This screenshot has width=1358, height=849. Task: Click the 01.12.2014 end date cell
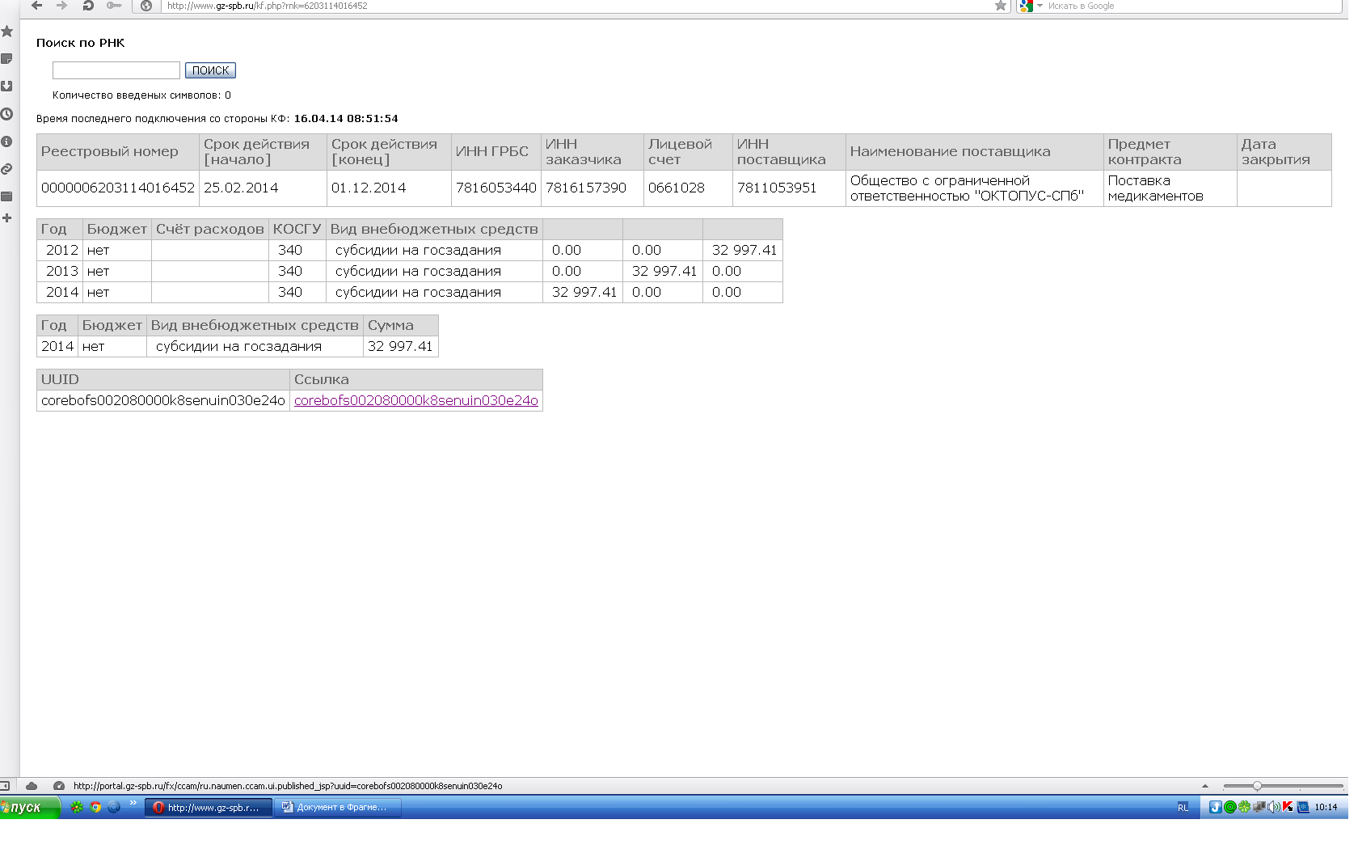389,188
